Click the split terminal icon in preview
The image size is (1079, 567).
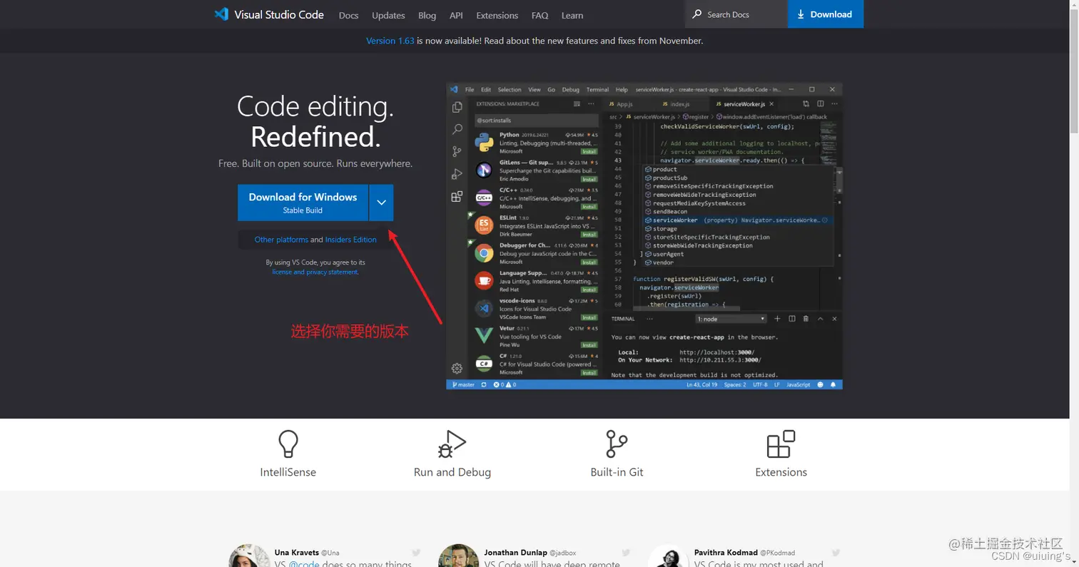click(x=791, y=319)
